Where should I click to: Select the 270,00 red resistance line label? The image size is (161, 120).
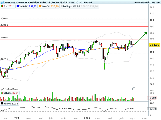4,38
